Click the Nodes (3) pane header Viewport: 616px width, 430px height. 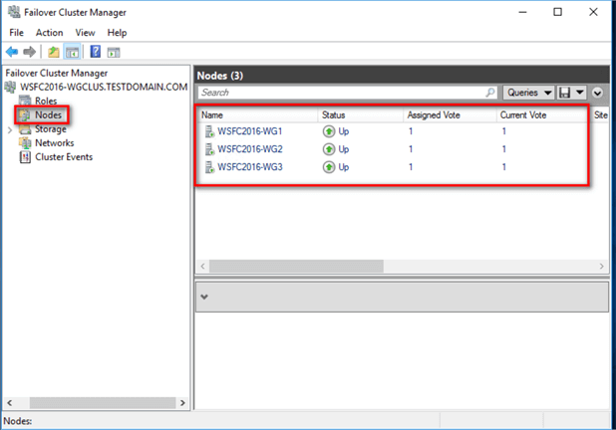tap(403, 76)
